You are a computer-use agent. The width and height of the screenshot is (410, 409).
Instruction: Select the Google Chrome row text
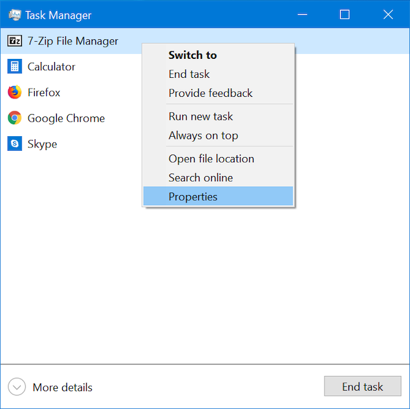click(x=66, y=118)
